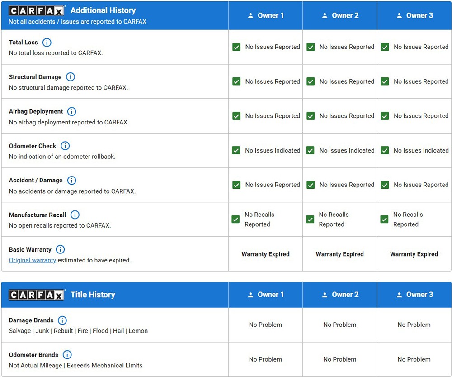Click the info icon next to Basic Warranty
Screen dimensions: 452x377
click(60, 249)
